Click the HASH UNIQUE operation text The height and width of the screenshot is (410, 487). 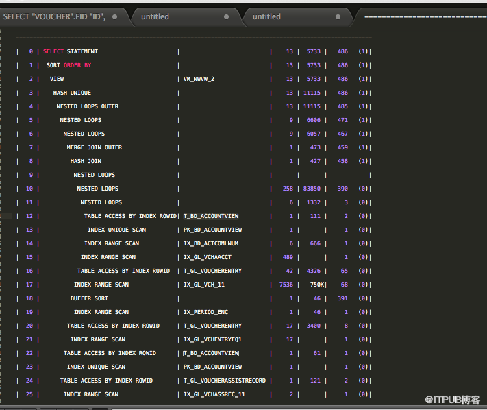[x=72, y=93]
